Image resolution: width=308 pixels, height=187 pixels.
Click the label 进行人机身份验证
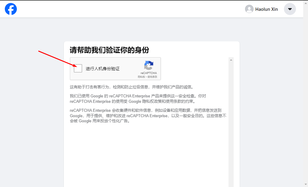(103, 69)
